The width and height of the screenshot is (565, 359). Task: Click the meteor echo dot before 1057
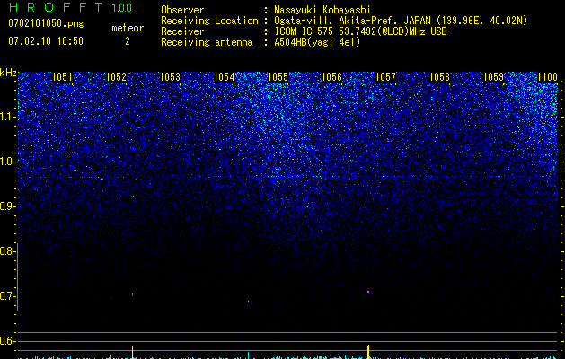[368, 292]
